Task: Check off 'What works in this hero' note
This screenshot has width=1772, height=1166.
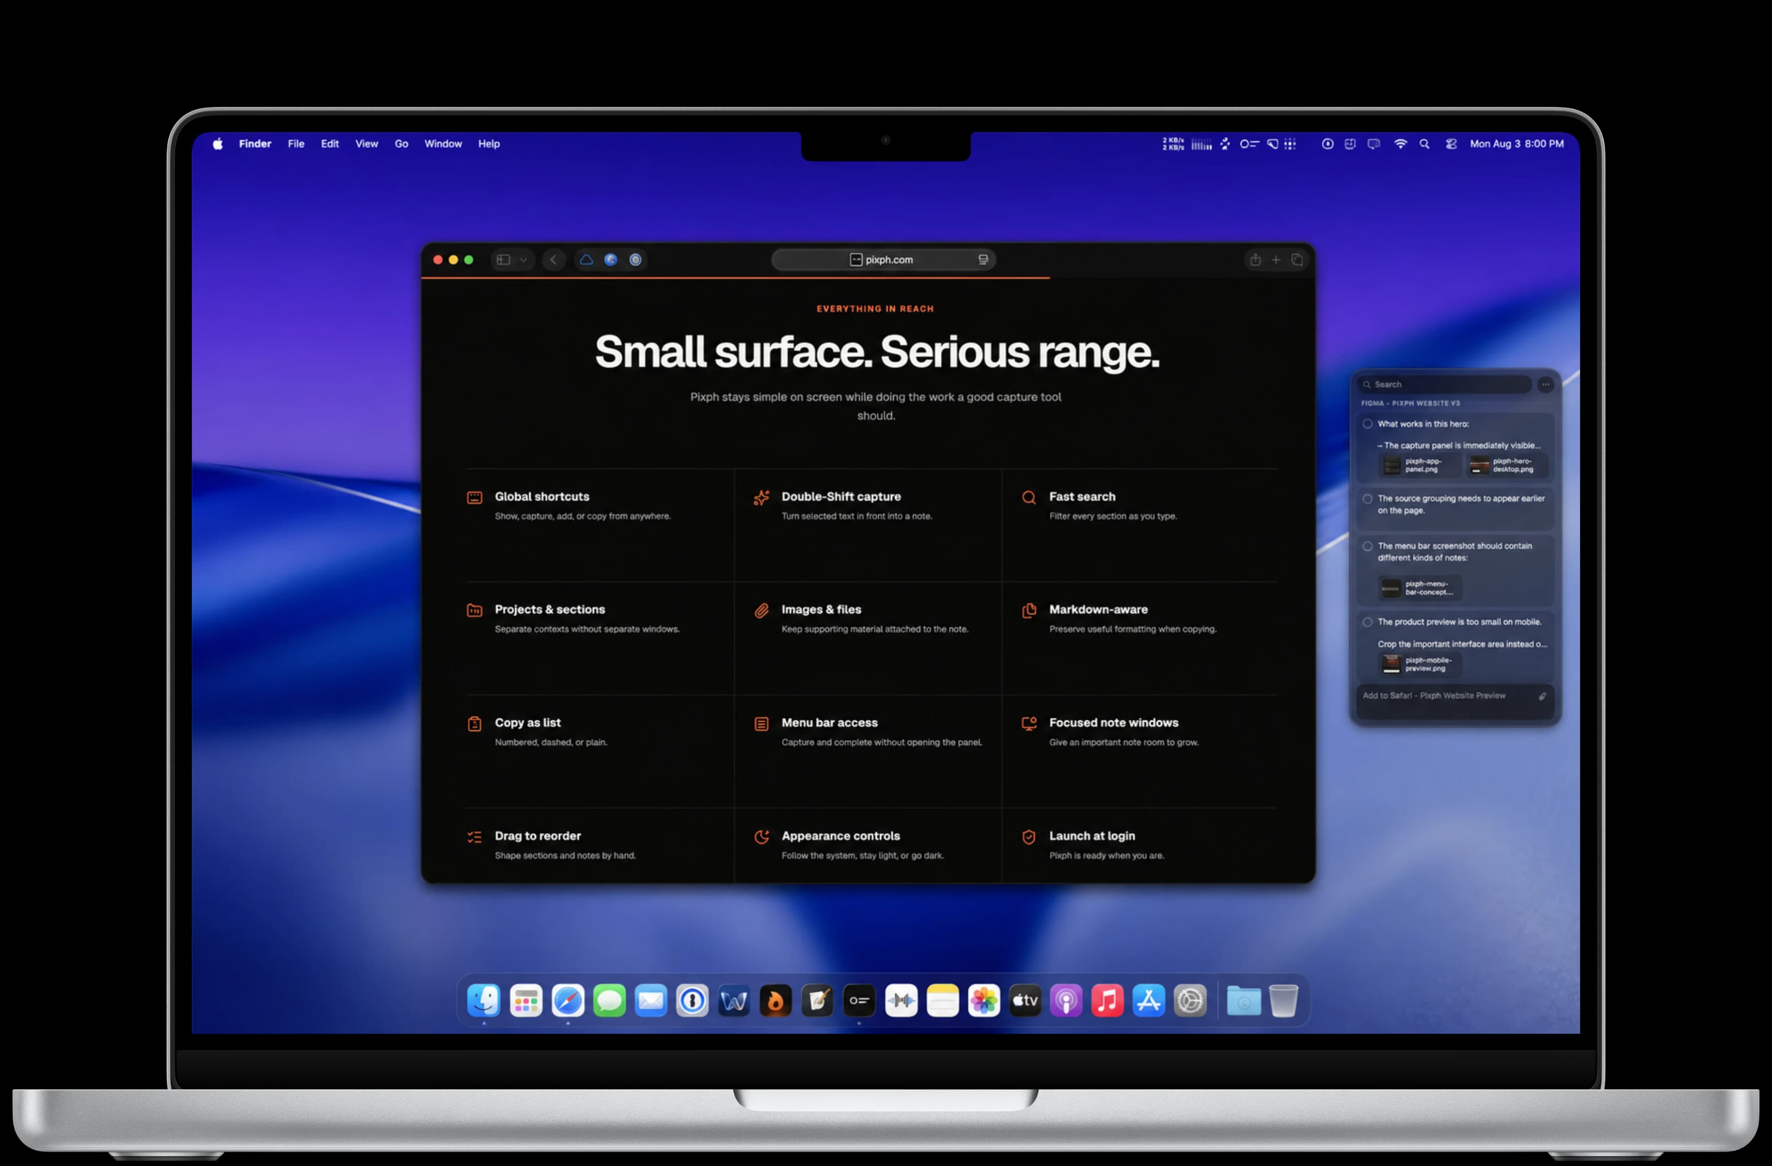Action: pos(1368,424)
